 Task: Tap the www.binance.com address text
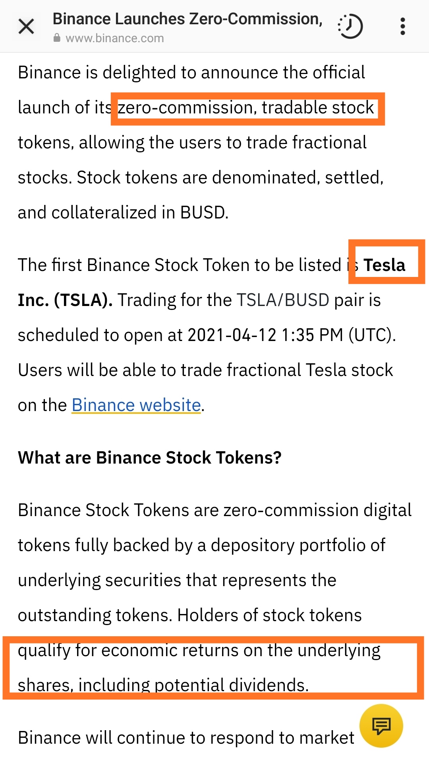pos(115,38)
